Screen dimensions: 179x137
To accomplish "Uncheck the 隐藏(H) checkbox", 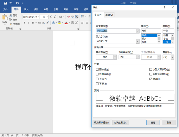I will point(150,79).
